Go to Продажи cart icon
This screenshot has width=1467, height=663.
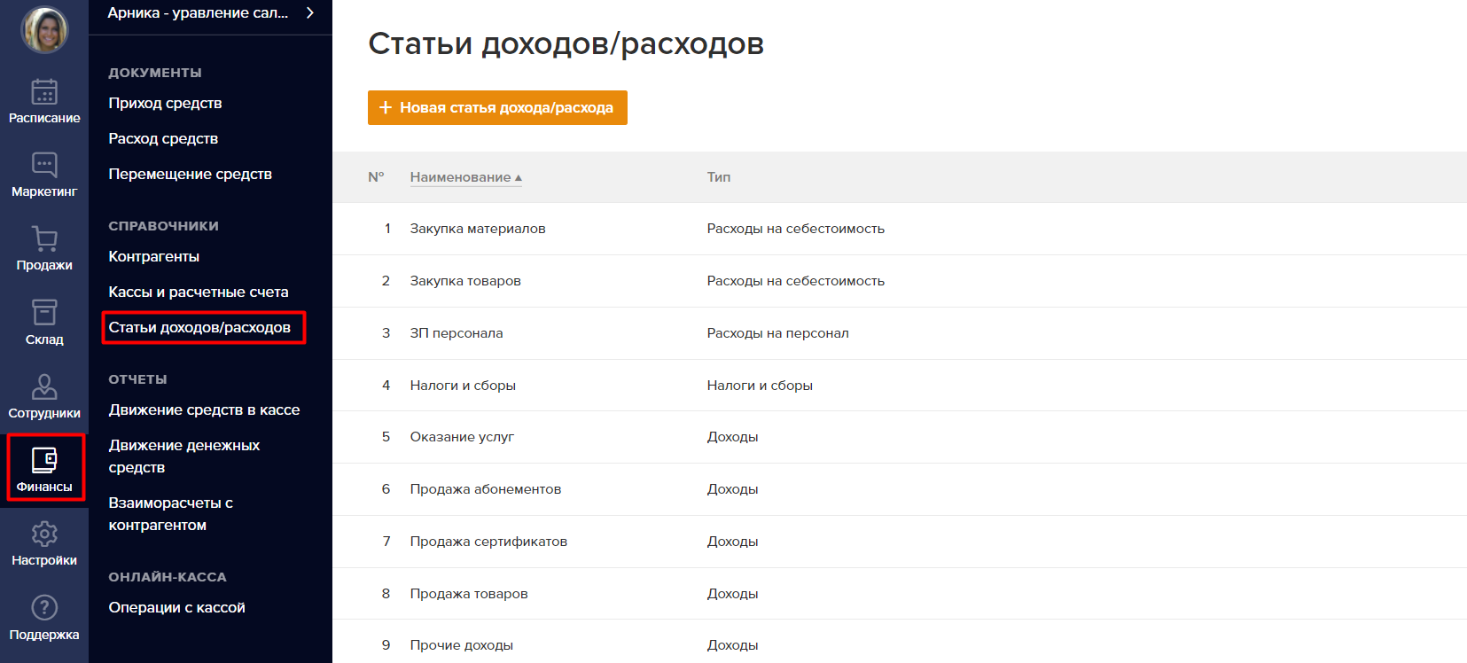click(44, 239)
